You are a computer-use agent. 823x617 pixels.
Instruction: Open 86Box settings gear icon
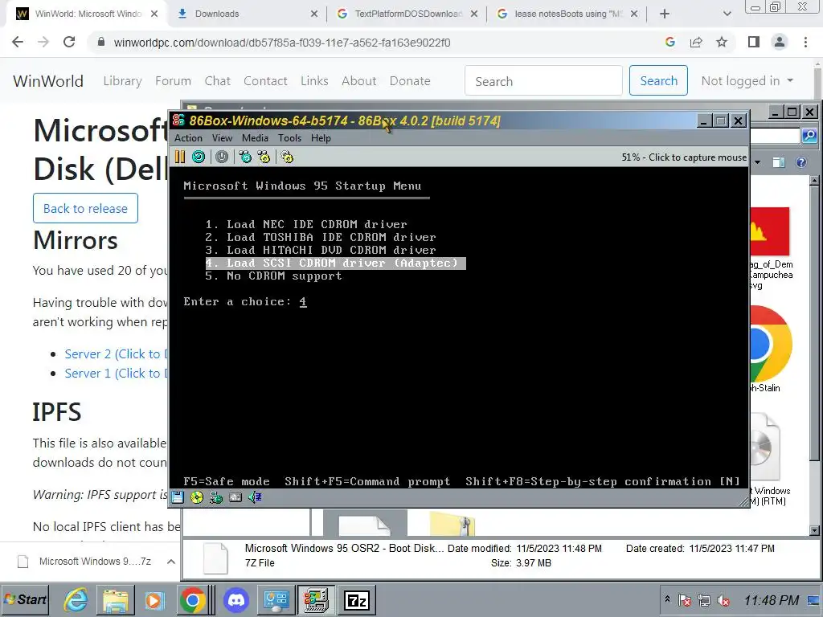click(x=287, y=157)
